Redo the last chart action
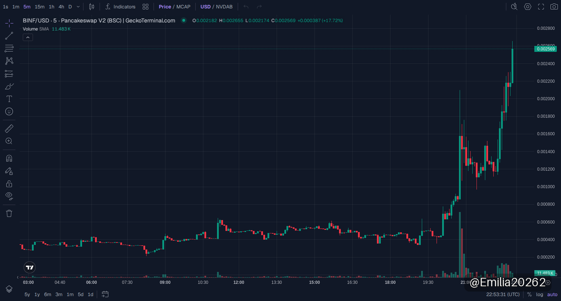Screen dimensions: 561x301 click(x=259, y=7)
